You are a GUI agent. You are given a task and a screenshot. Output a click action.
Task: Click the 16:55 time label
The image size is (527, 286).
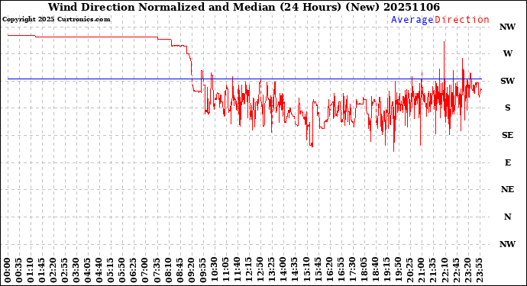[x=341, y=271]
